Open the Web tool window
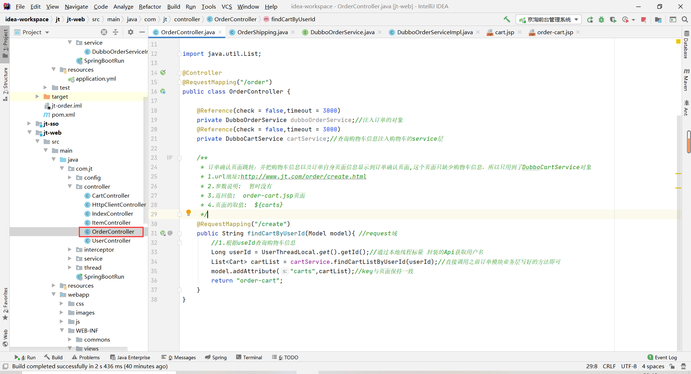 pos(5,338)
